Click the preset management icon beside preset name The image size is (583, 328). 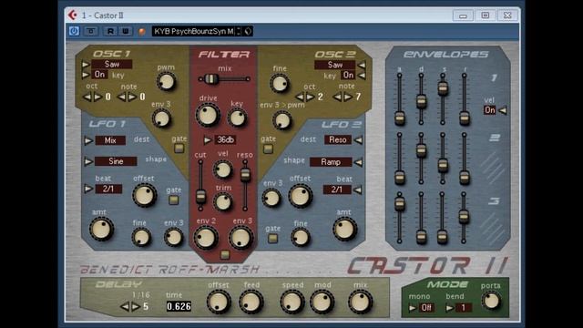point(248,31)
